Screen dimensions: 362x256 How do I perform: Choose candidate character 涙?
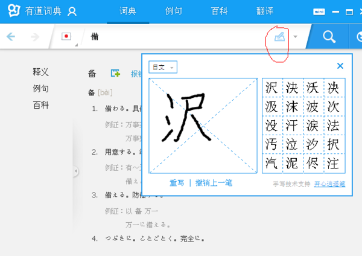[313, 126]
